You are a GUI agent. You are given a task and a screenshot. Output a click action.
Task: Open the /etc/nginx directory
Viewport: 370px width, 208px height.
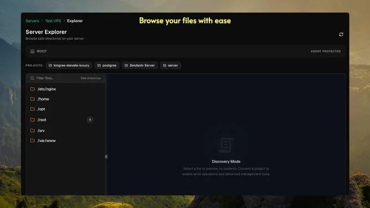pyautogui.click(x=65, y=89)
